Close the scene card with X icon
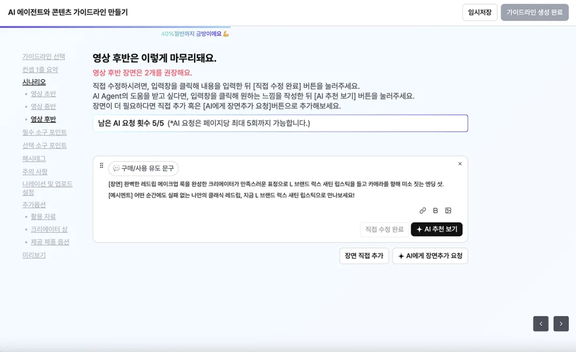This screenshot has width=576, height=352. (460, 164)
